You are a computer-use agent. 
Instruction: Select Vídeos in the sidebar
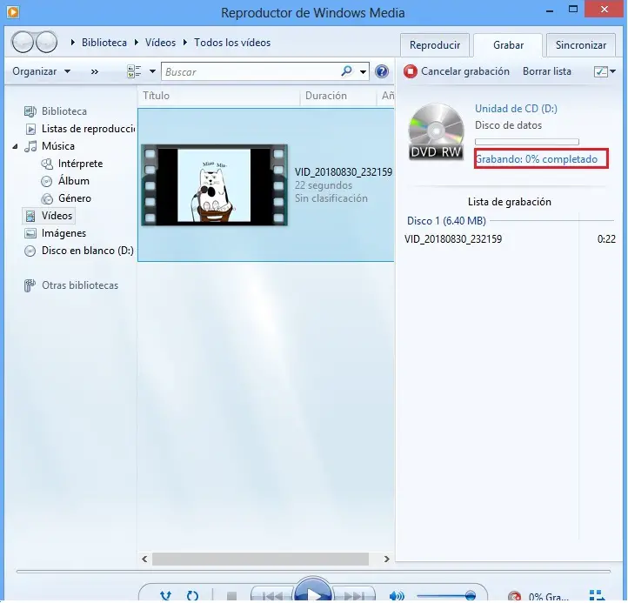49,216
